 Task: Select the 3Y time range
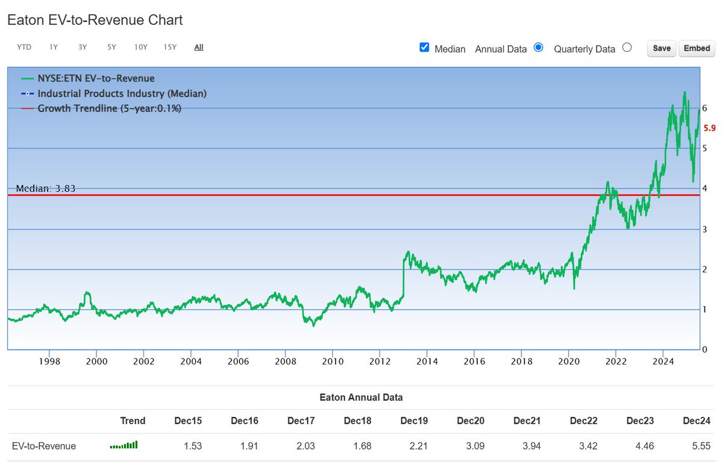click(83, 47)
